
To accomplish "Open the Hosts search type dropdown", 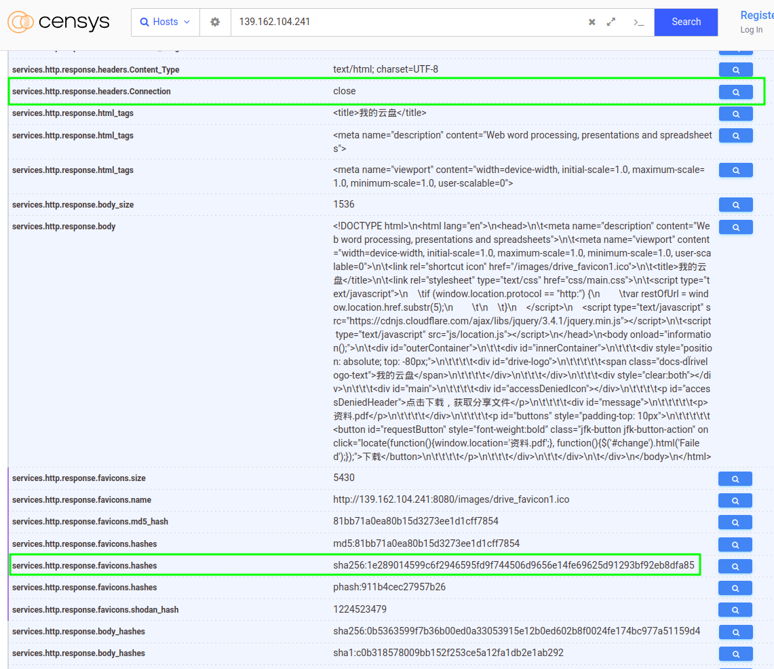I will [165, 22].
